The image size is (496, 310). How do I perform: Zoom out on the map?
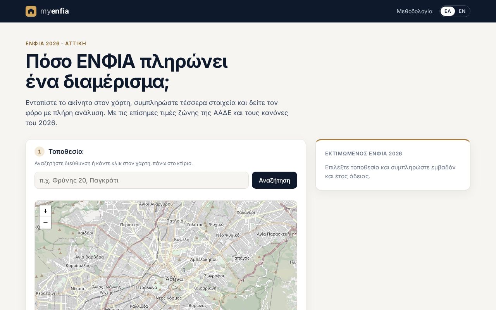click(45, 223)
